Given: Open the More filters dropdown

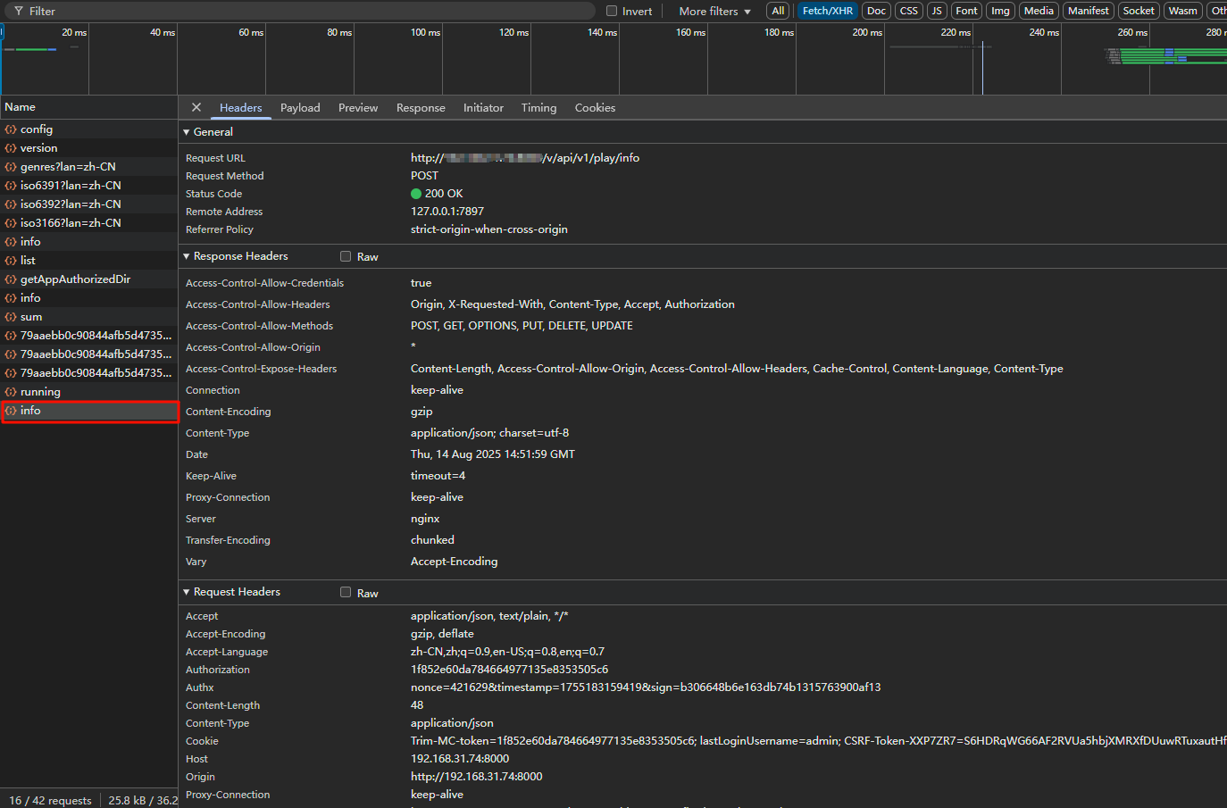Looking at the screenshot, I should pyautogui.click(x=714, y=12).
